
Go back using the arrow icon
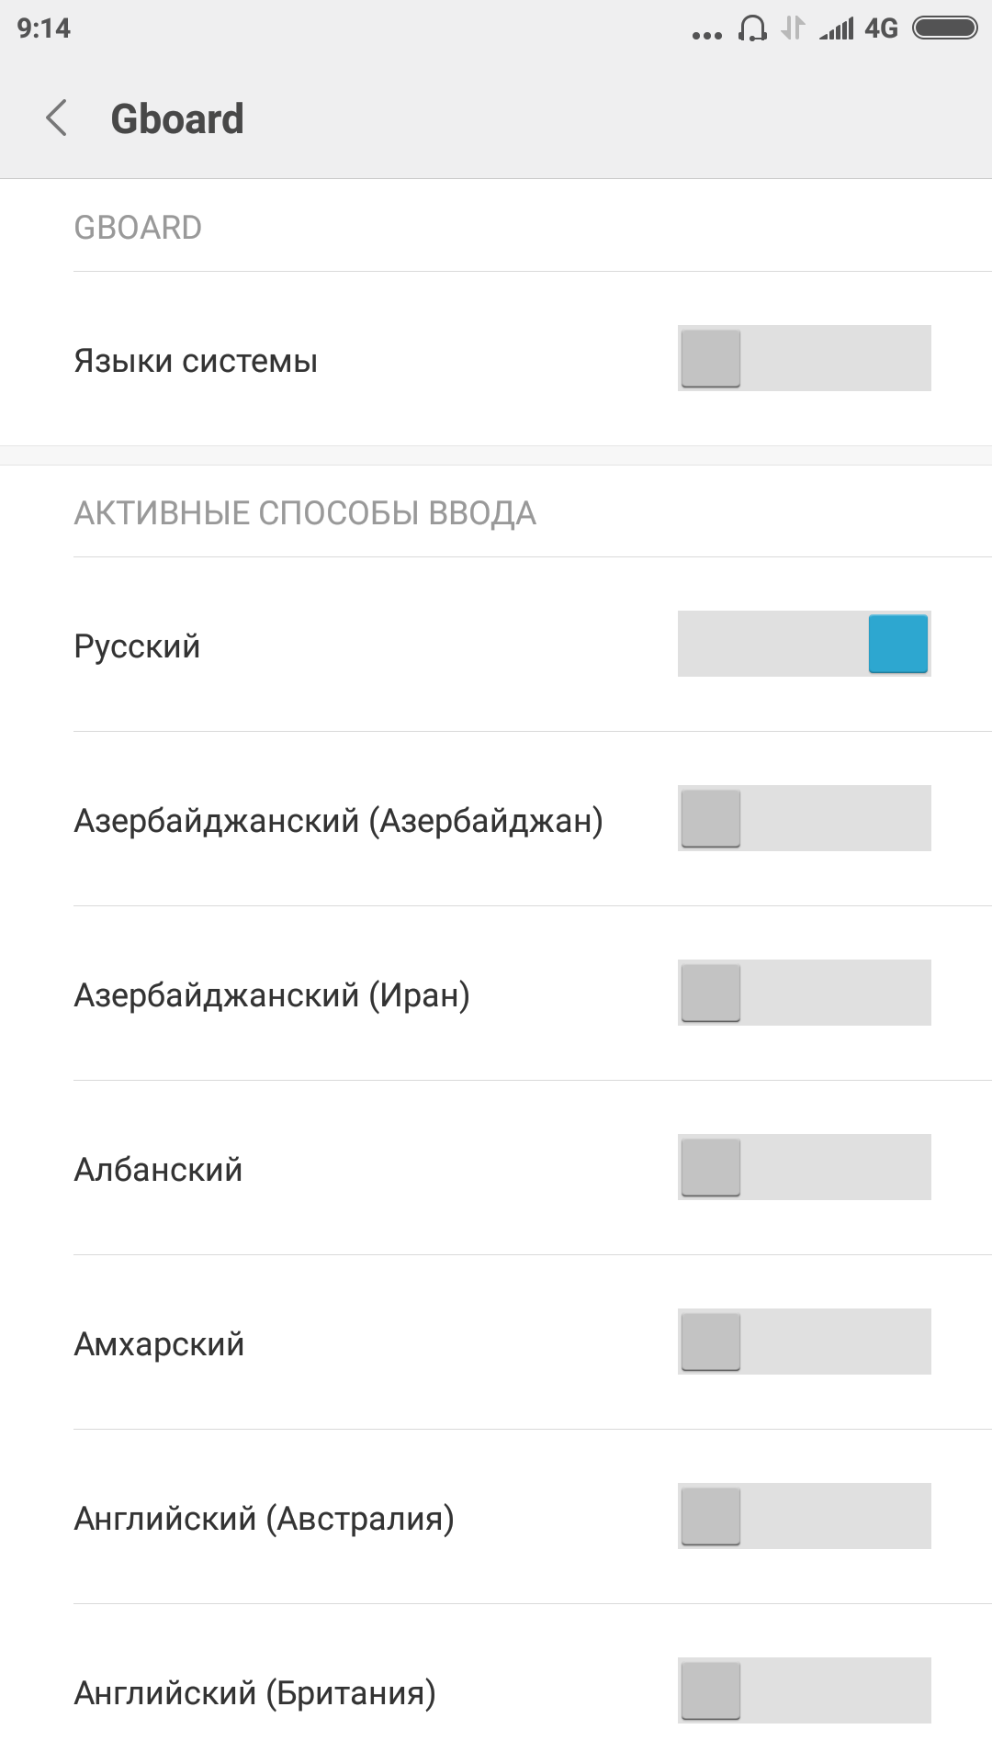[56, 118]
